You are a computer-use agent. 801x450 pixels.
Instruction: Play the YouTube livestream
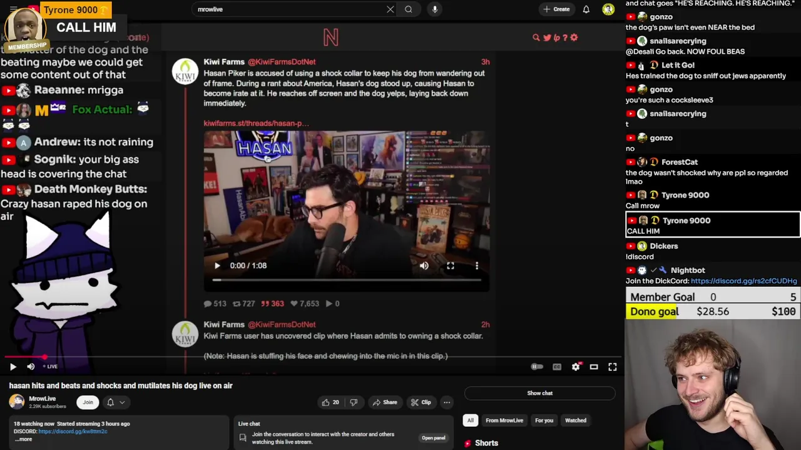(13, 367)
